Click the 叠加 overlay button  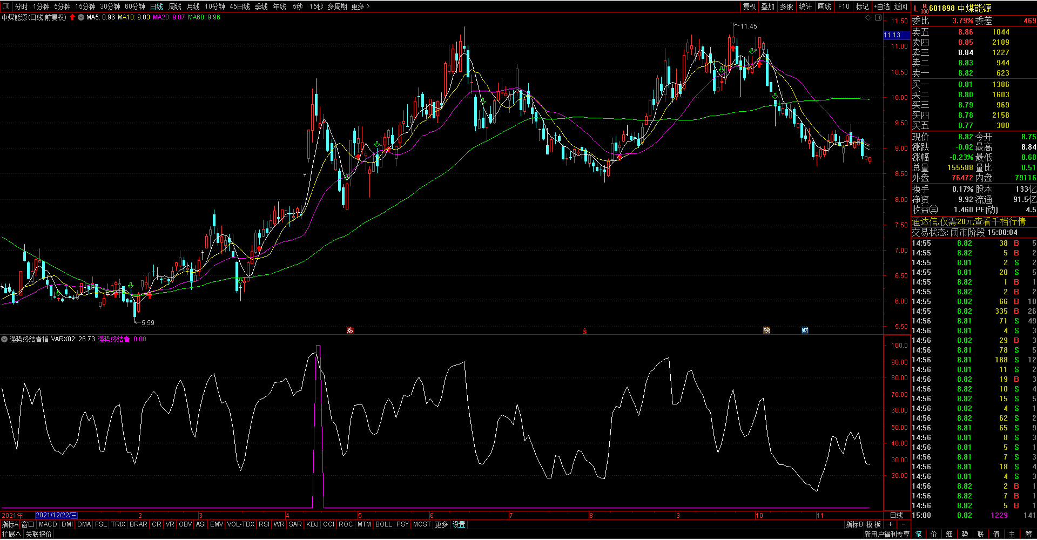coord(767,6)
